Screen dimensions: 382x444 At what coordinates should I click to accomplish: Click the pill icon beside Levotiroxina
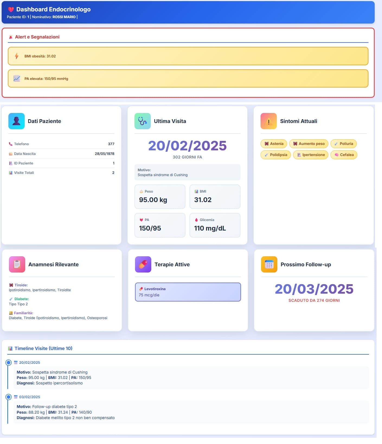tap(141, 289)
